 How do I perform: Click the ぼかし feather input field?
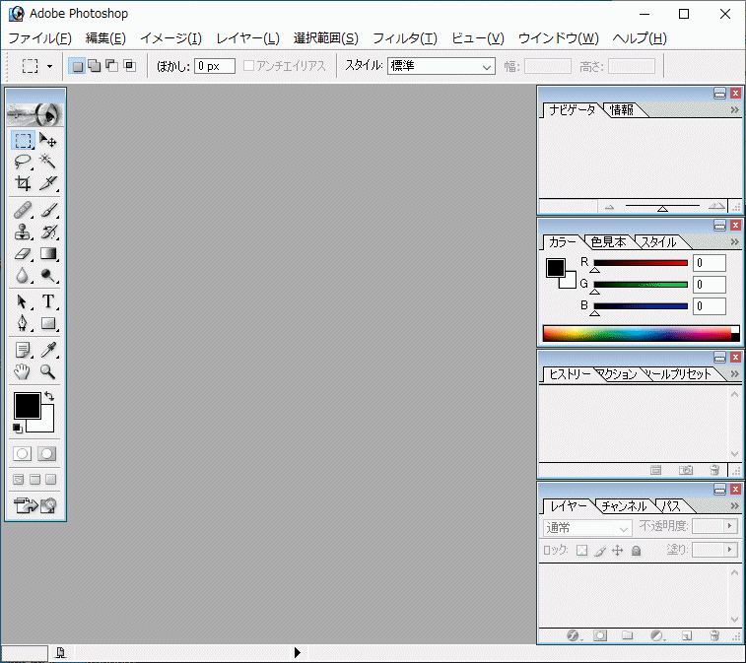(214, 66)
